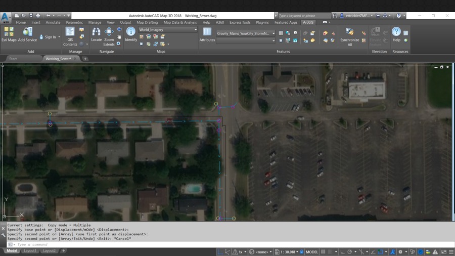This screenshot has height=256, width=455.
Task: Click the Zoom Extents tool
Action: pyautogui.click(x=109, y=36)
